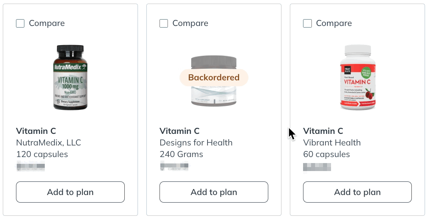427x219 pixels.
Task: Click the Compare label on the NutraMedix card
Action: (x=47, y=24)
